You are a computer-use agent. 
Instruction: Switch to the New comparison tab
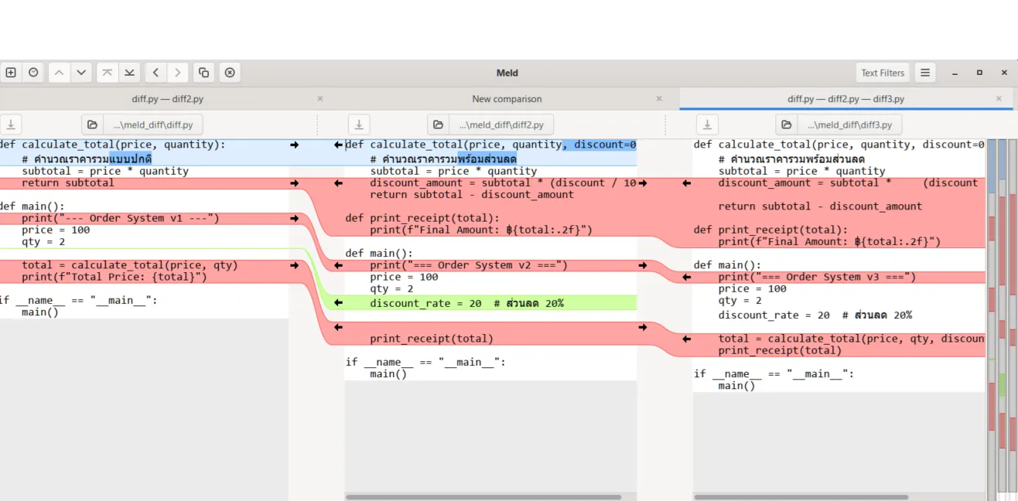(x=507, y=99)
